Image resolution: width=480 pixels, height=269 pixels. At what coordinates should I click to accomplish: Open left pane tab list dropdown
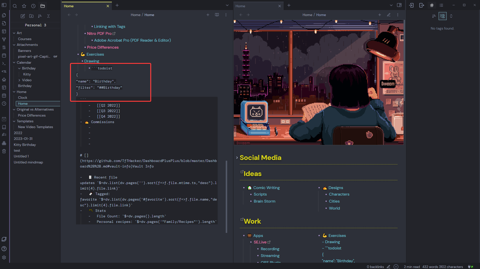coord(227,5)
